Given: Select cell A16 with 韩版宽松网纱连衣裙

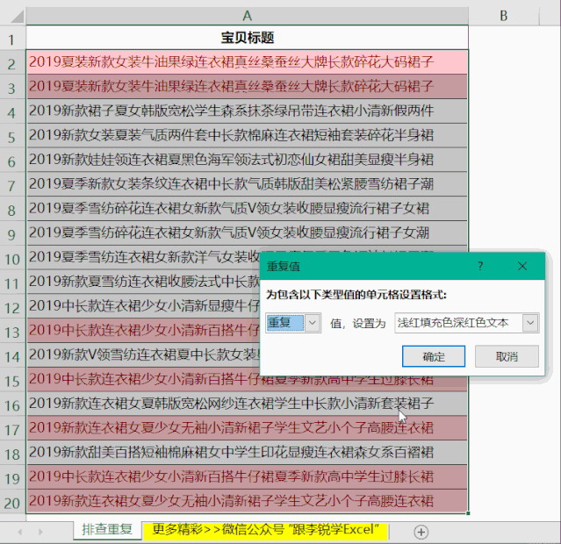Looking at the screenshot, I should click(248, 404).
